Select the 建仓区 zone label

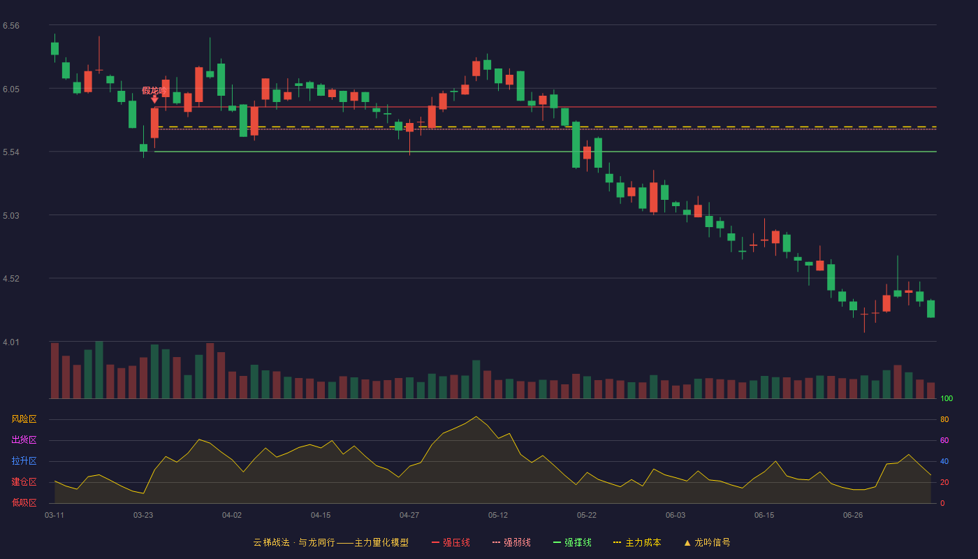coord(24,482)
